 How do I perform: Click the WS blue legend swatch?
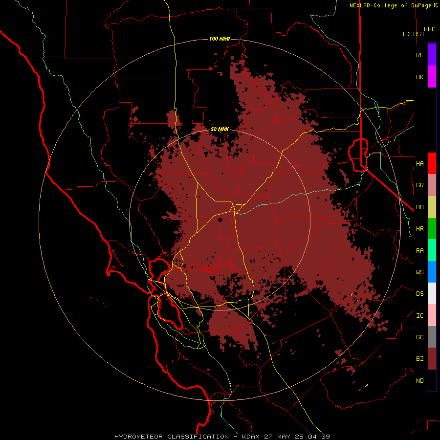tap(432, 272)
